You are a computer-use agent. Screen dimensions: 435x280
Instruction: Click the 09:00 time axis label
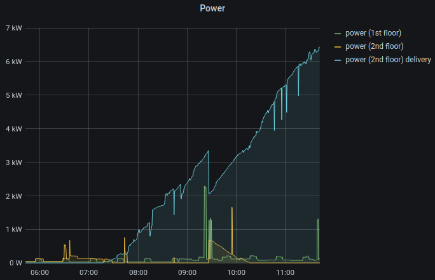(187, 272)
